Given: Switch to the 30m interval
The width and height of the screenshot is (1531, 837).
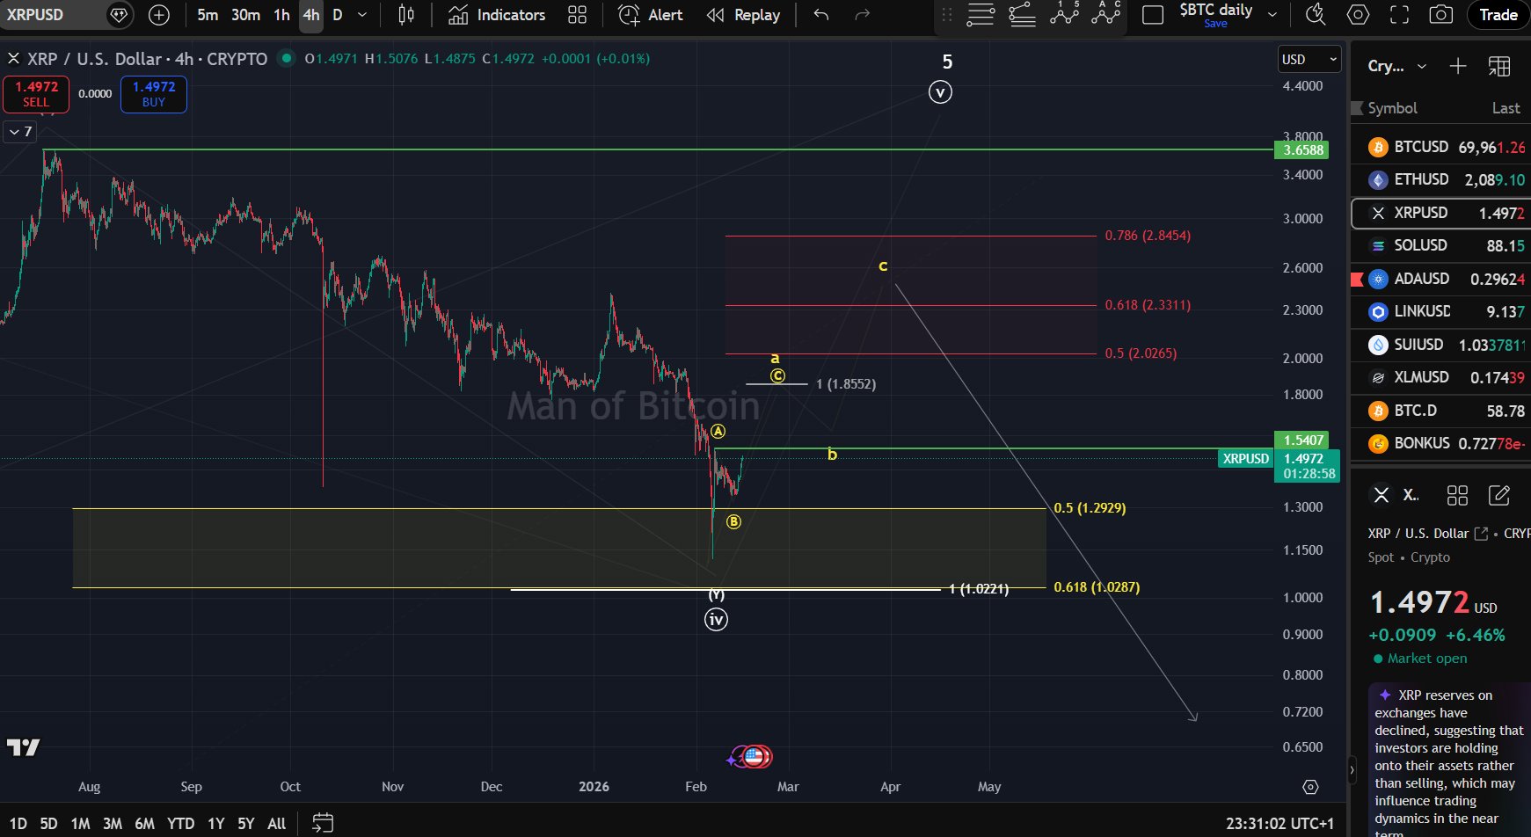Looking at the screenshot, I should [245, 15].
